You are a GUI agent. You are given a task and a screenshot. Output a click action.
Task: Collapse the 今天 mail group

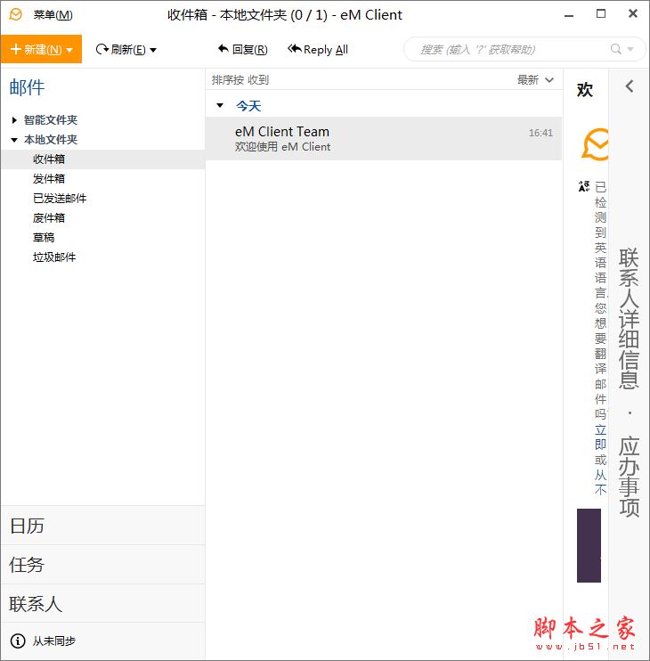tap(221, 106)
